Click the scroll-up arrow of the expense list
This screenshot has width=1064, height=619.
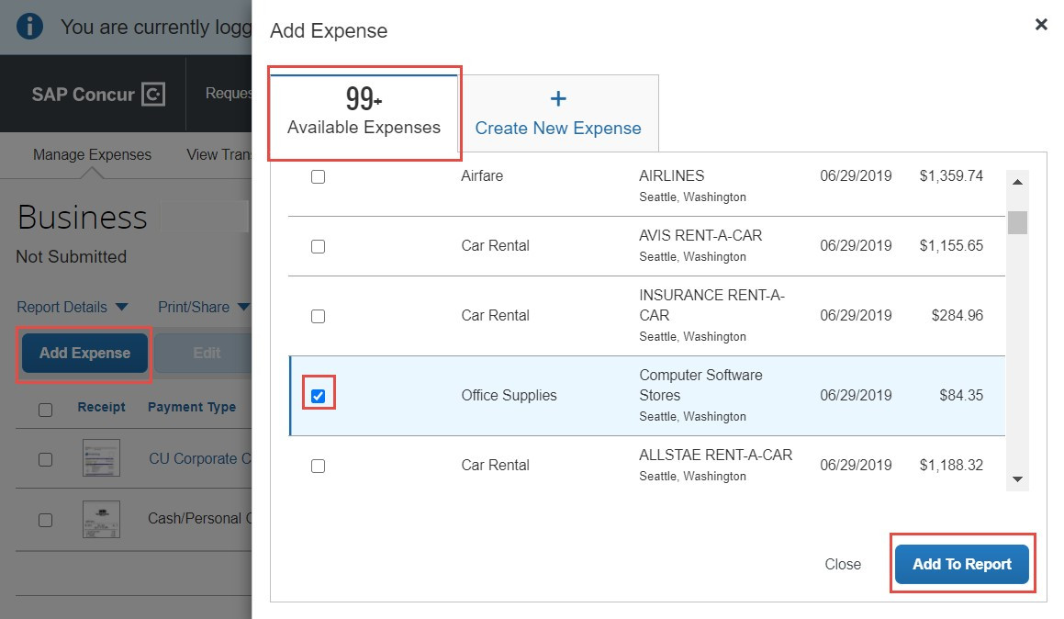pos(1017,182)
